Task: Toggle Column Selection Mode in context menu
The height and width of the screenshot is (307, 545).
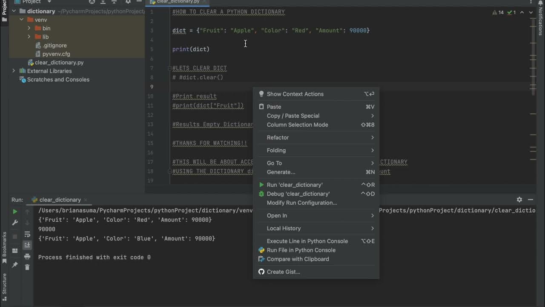Action: click(x=297, y=125)
